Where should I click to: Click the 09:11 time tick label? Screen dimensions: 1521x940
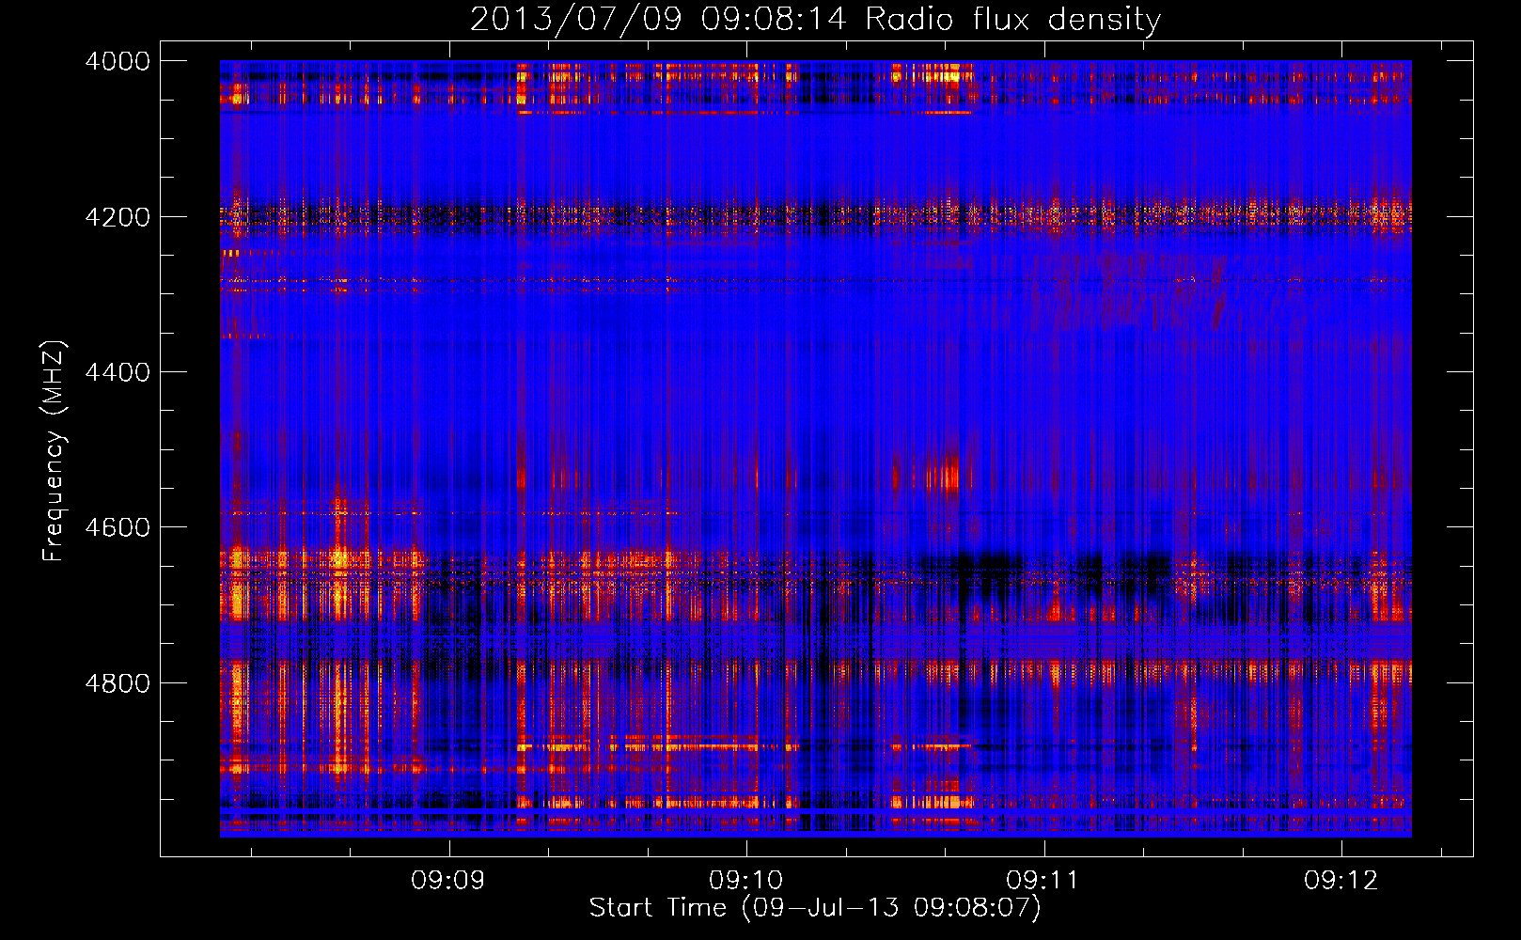[x=1043, y=880]
